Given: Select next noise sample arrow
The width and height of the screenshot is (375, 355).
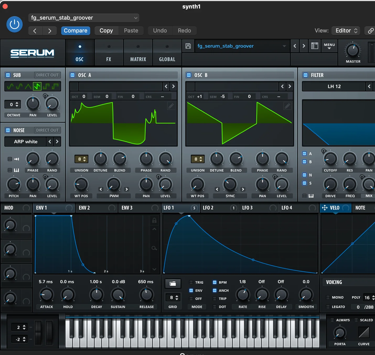Looking at the screenshot, I should 57,142.
